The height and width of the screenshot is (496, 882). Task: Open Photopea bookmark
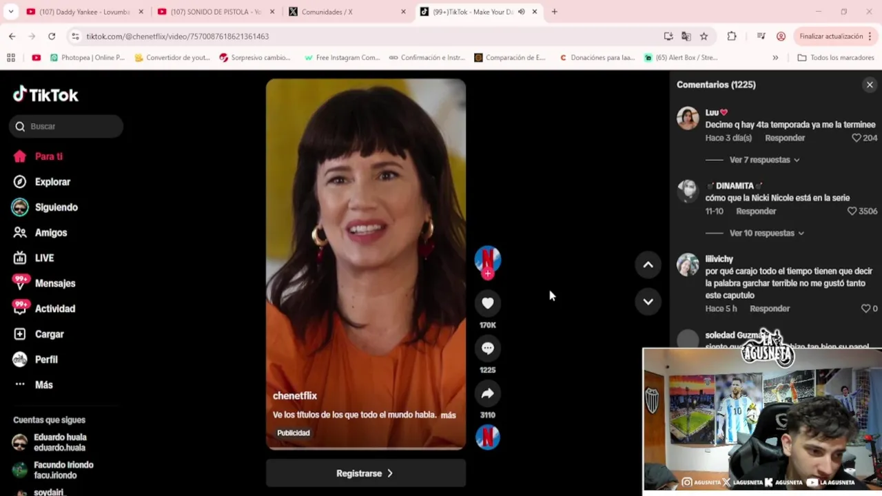88,58
